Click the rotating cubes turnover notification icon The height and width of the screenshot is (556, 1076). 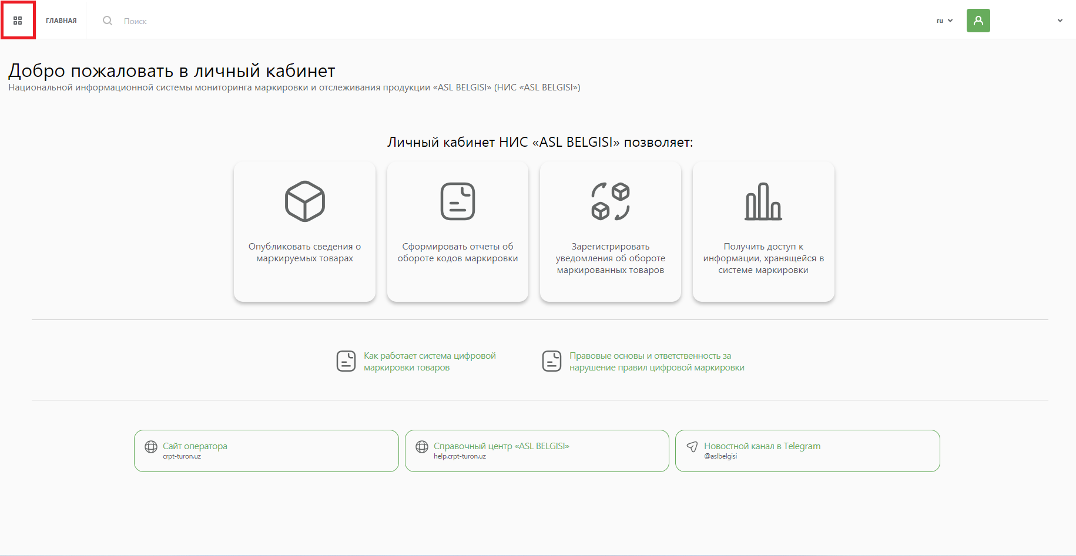[611, 201]
